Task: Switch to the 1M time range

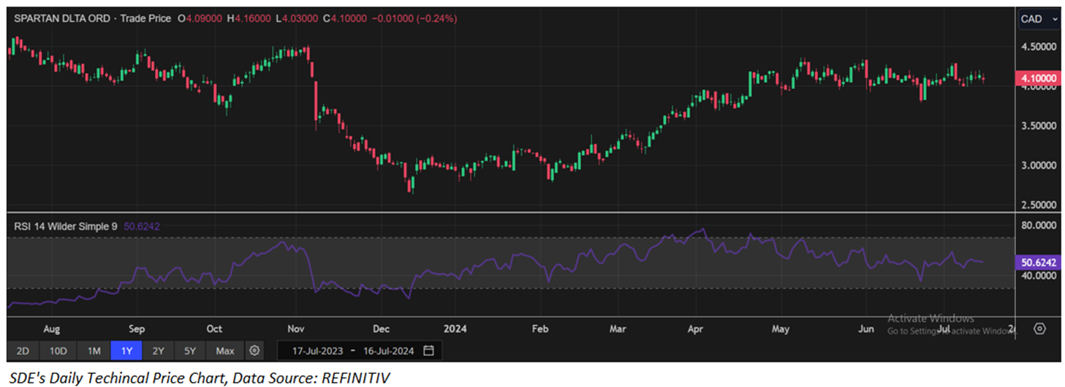Action: coord(94,350)
